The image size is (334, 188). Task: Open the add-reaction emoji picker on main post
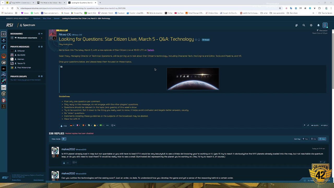(113, 125)
